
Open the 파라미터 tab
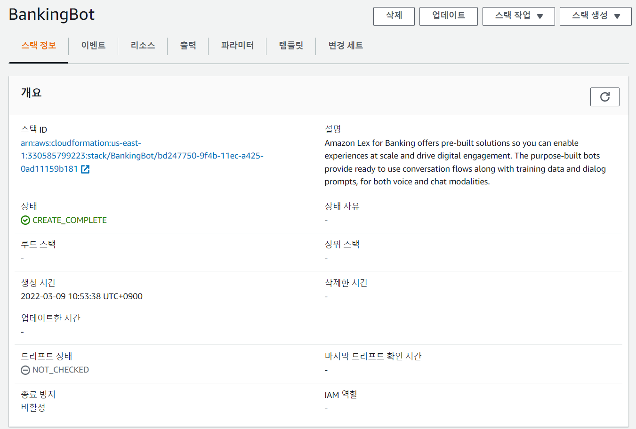pyautogui.click(x=237, y=46)
